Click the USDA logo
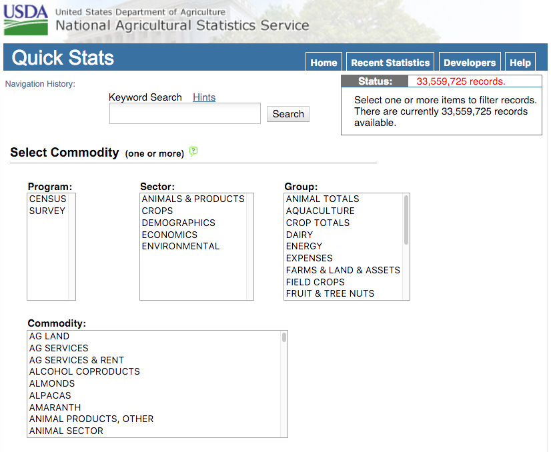551x452 pixels. (x=25, y=20)
